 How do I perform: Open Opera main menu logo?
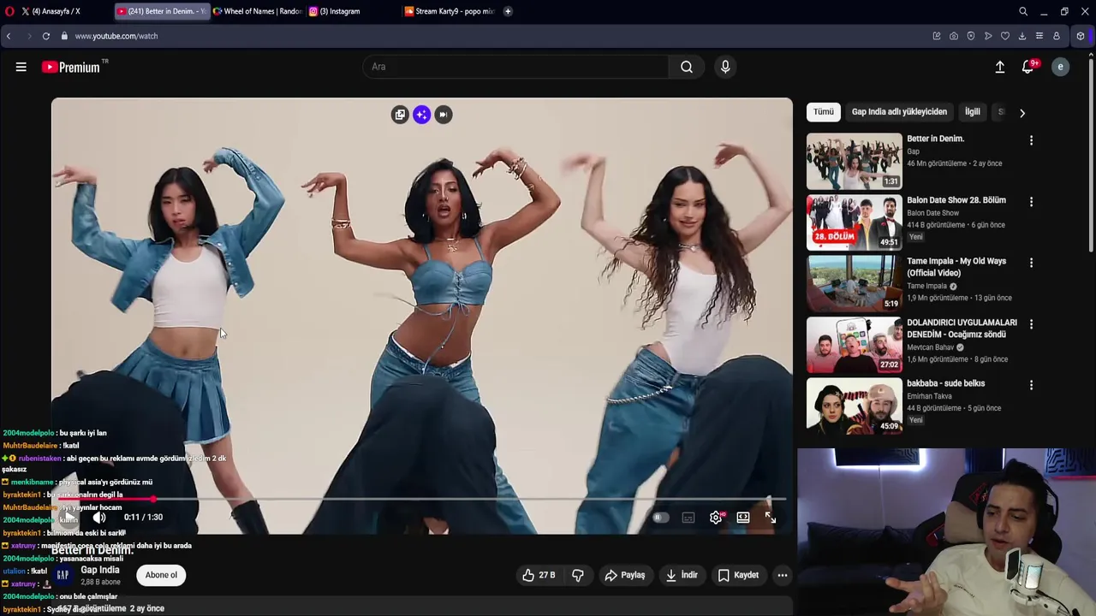point(9,11)
